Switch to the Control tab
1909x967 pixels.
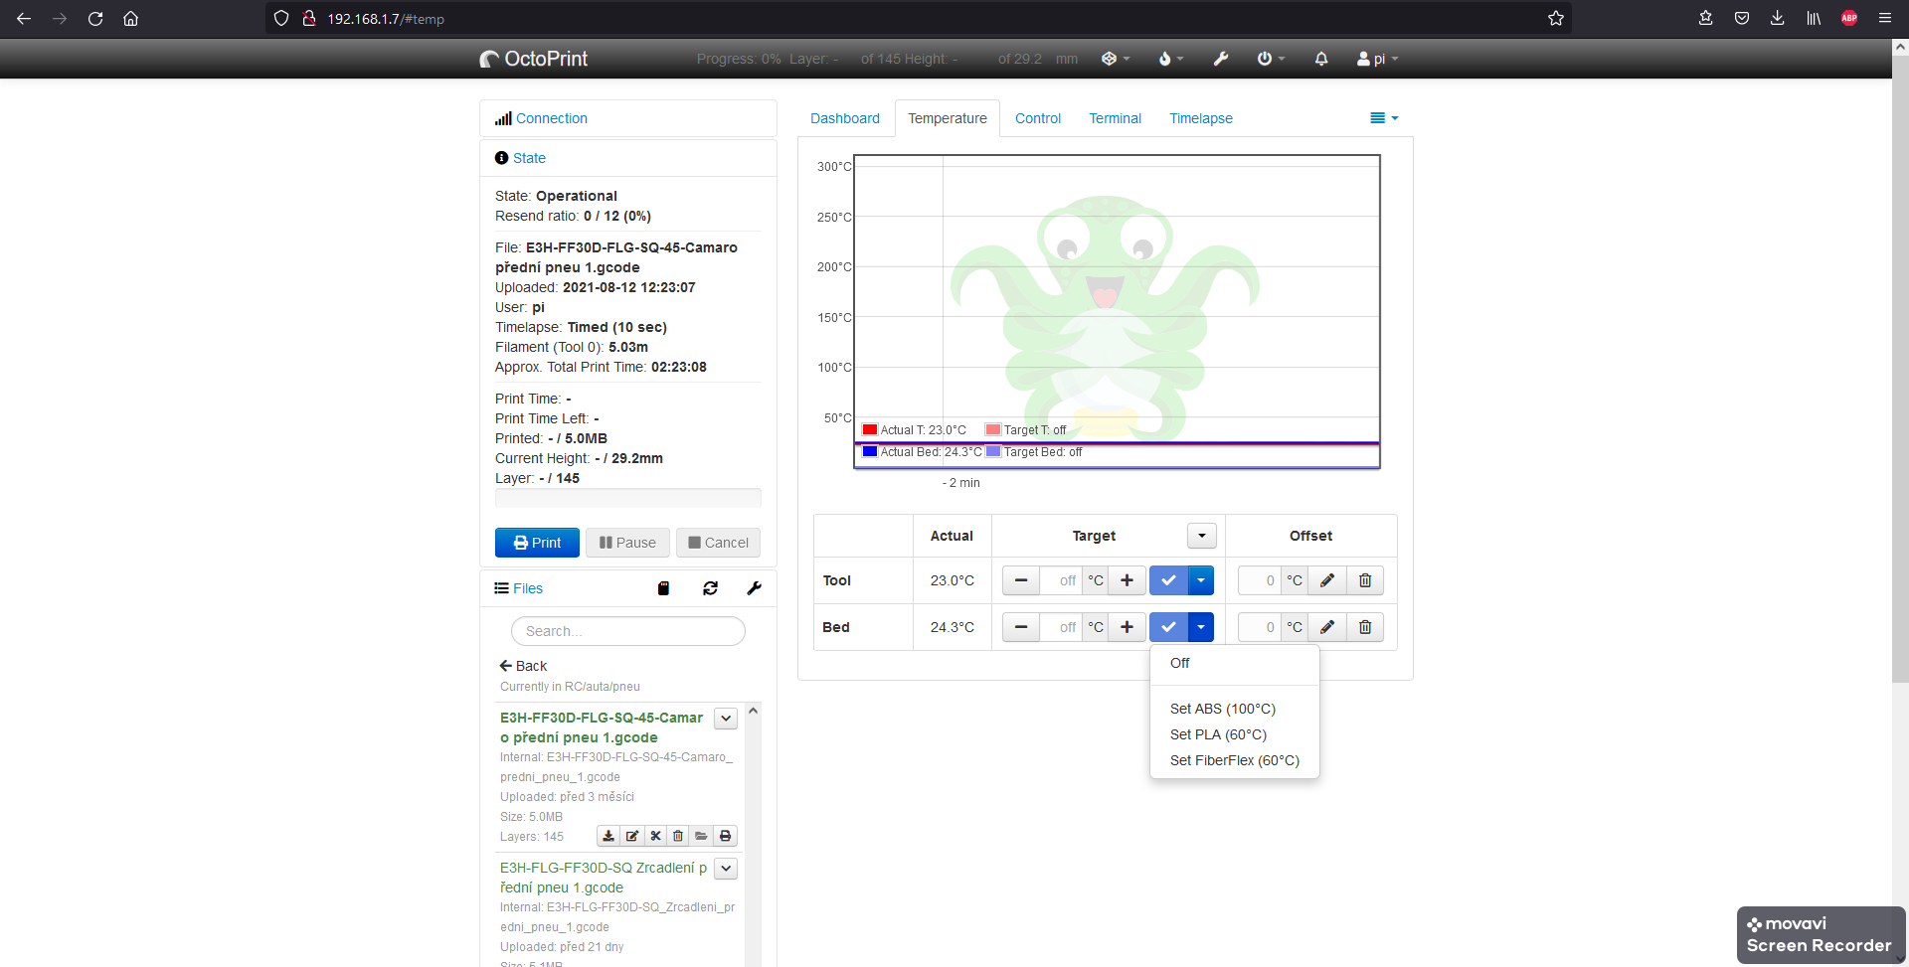tap(1038, 118)
